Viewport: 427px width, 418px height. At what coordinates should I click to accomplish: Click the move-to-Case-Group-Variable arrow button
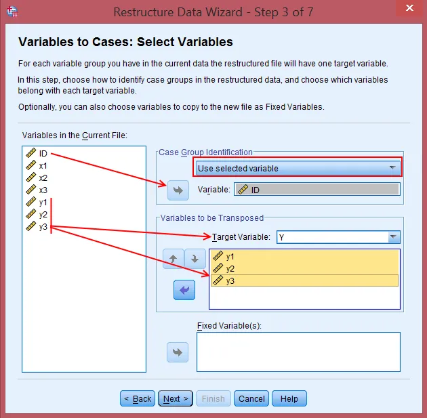pyautogui.click(x=178, y=190)
